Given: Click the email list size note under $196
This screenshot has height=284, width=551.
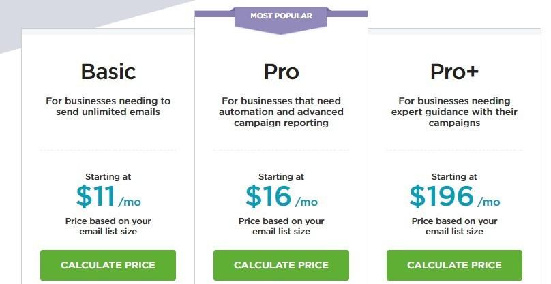Looking at the screenshot, I should click(x=454, y=226).
